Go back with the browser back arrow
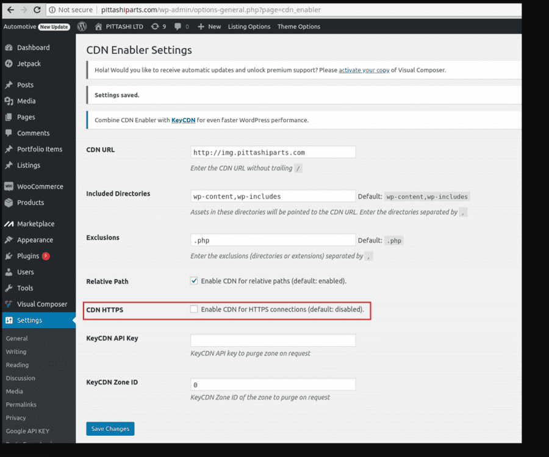 (10, 10)
